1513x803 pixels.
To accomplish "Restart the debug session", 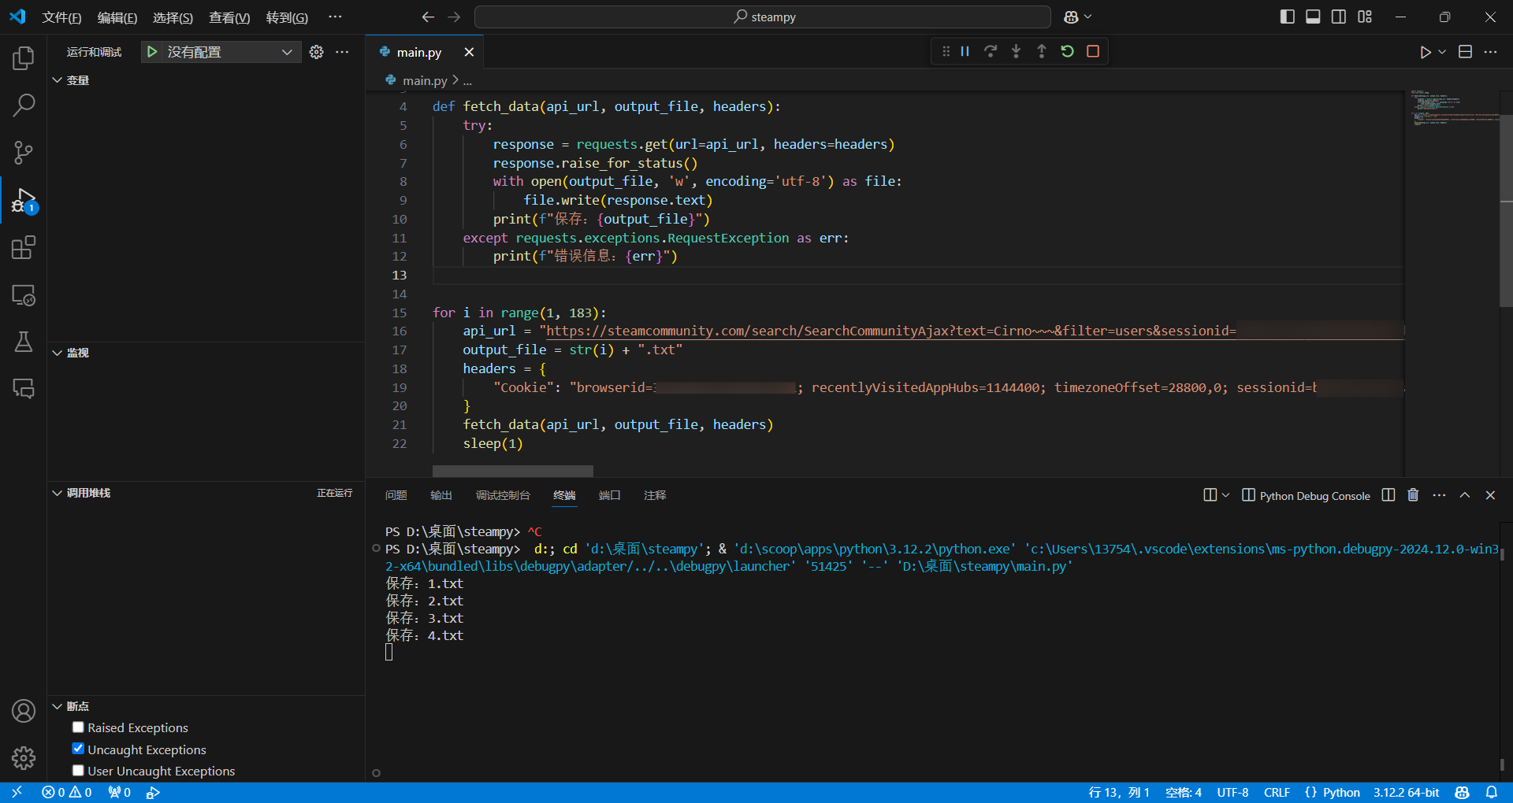I will click(x=1067, y=52).
